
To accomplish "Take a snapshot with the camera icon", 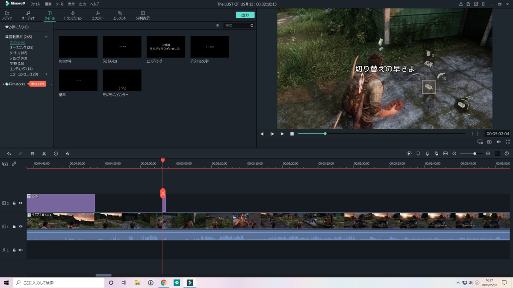I will click(x=489, y=142).
